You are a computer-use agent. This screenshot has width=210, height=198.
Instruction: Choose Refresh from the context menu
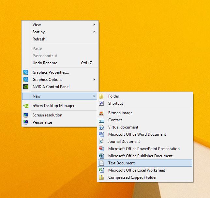[x=60, y=39]
